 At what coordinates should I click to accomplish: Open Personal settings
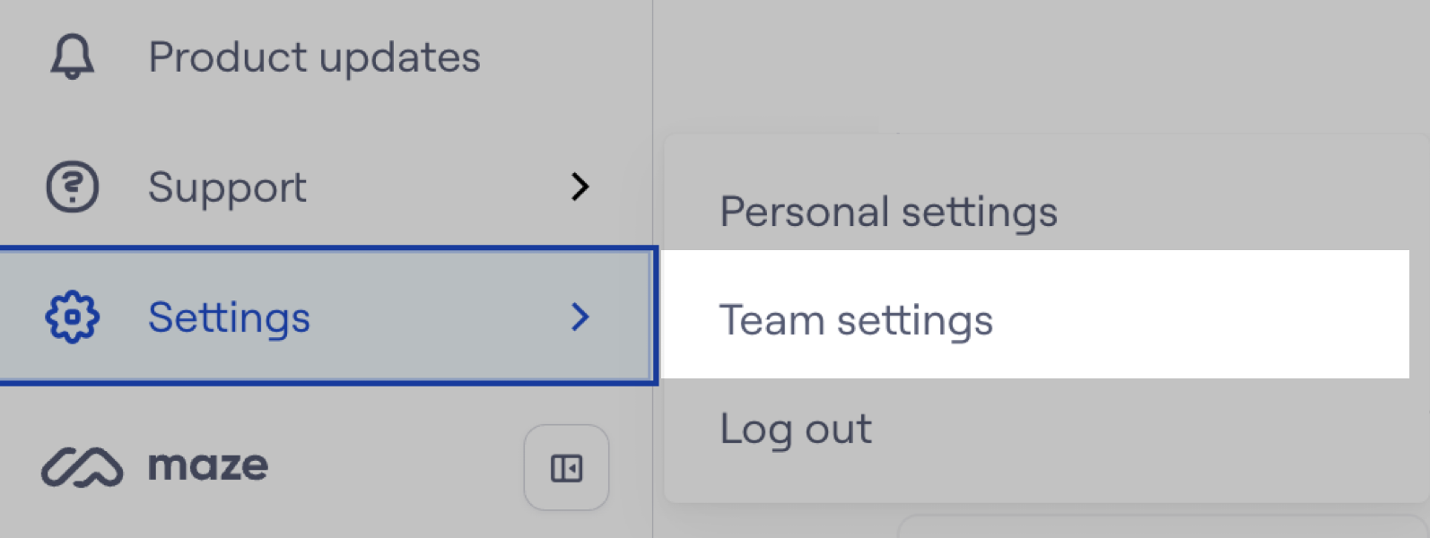889,212
